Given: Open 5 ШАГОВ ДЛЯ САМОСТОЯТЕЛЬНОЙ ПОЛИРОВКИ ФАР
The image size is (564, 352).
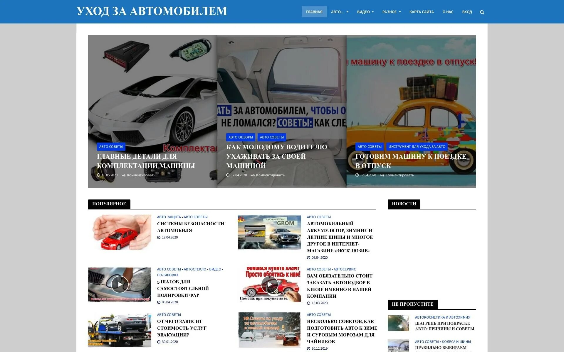Looking at the screenshot, I should pos(183,288).
